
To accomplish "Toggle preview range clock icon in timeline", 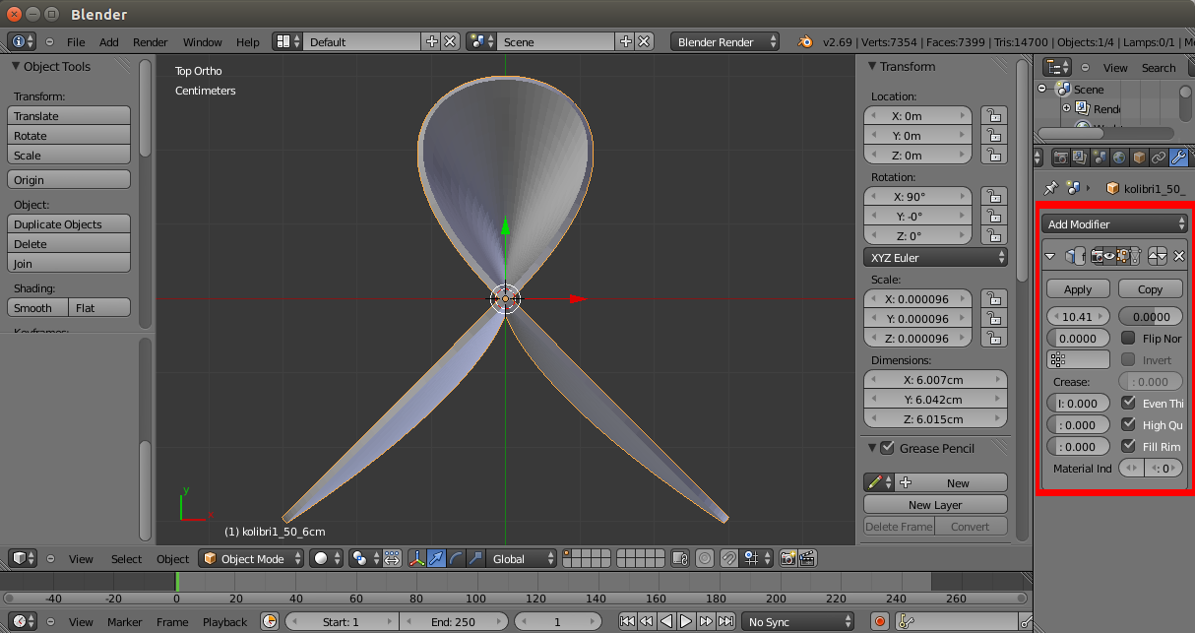I will click(270, 622).
